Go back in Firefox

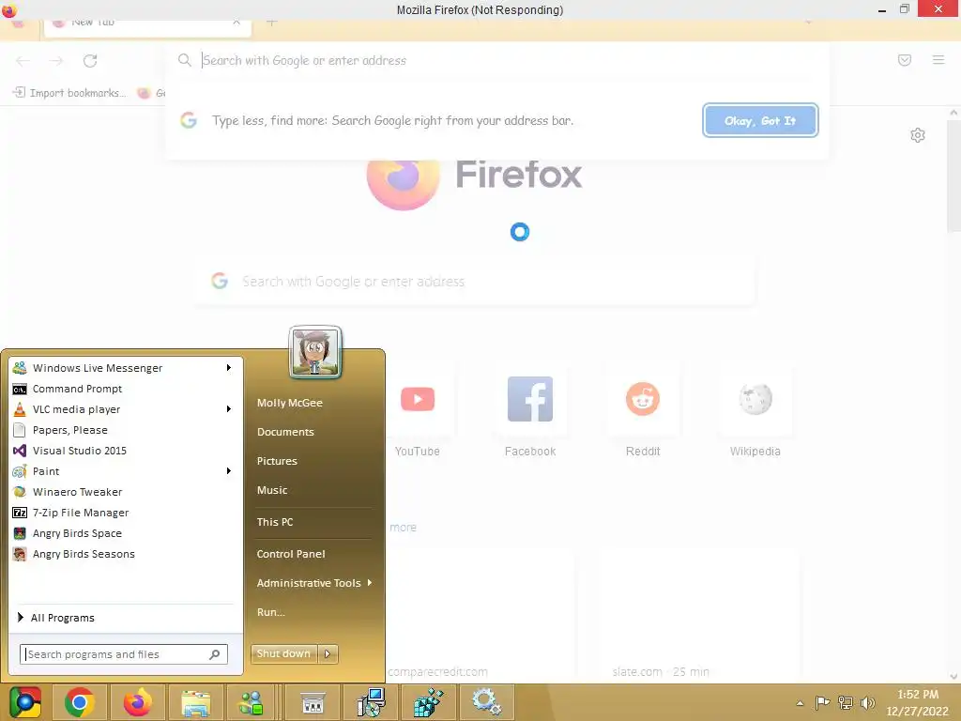(23, 61)
